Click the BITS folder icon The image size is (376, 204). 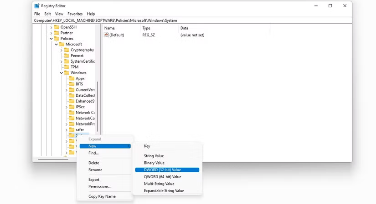(x=71, y=84)
